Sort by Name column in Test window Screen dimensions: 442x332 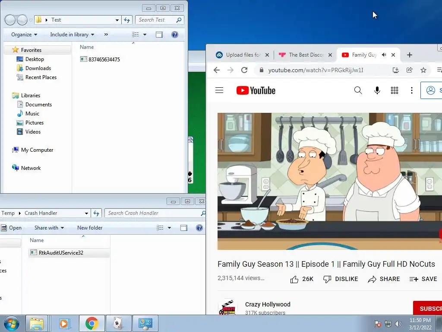pyautogui.click(x=87, y=47)
